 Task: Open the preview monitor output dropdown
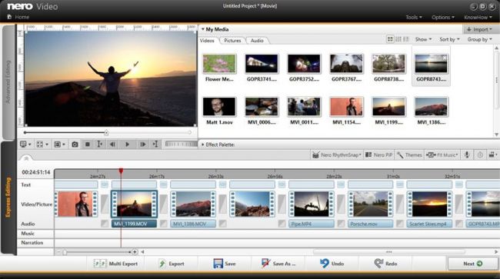[x=25, y=144]
